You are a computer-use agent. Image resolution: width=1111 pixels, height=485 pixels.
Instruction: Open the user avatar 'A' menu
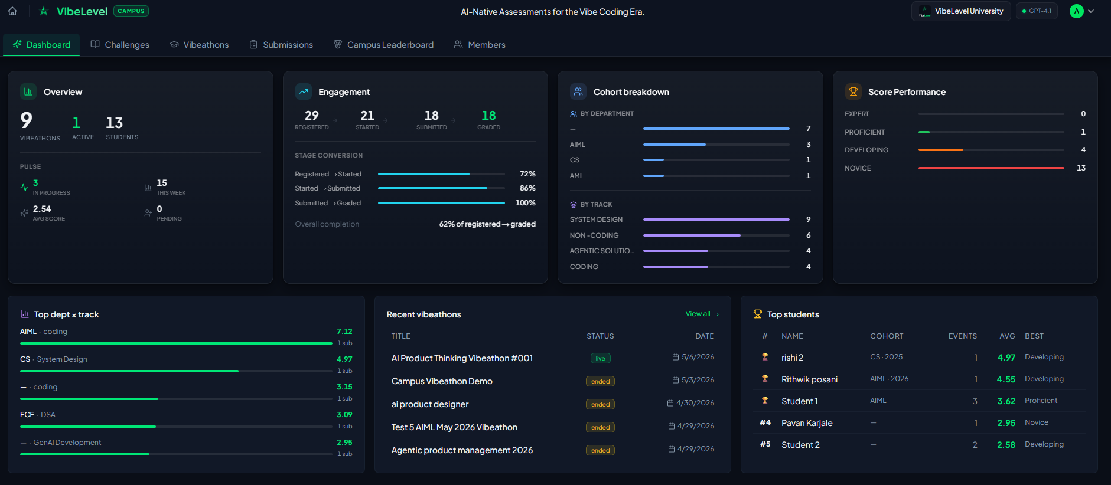pyautogui.click(x=1077, y=11)
